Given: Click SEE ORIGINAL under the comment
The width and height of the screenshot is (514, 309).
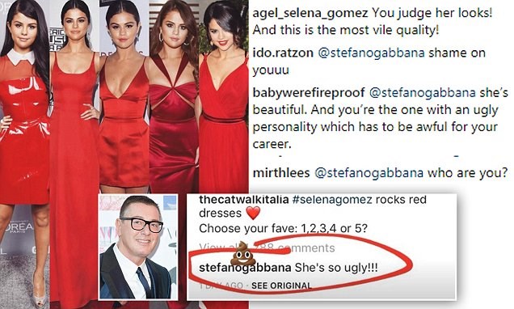Looking at the screenshot, I should coord(281,286).
